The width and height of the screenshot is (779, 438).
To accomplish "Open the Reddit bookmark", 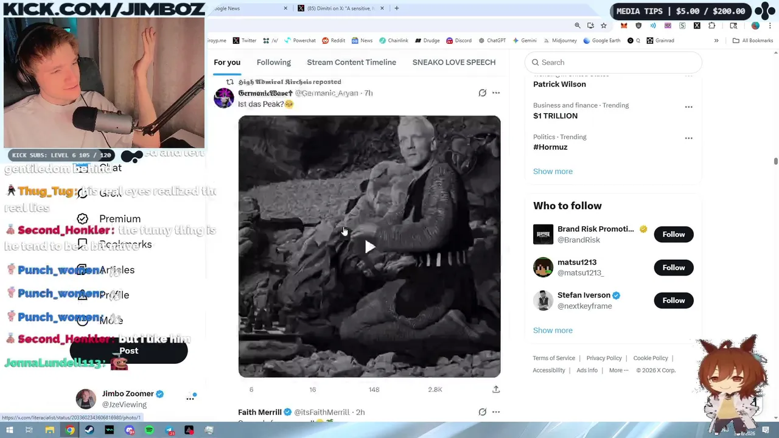I will 334,41.
